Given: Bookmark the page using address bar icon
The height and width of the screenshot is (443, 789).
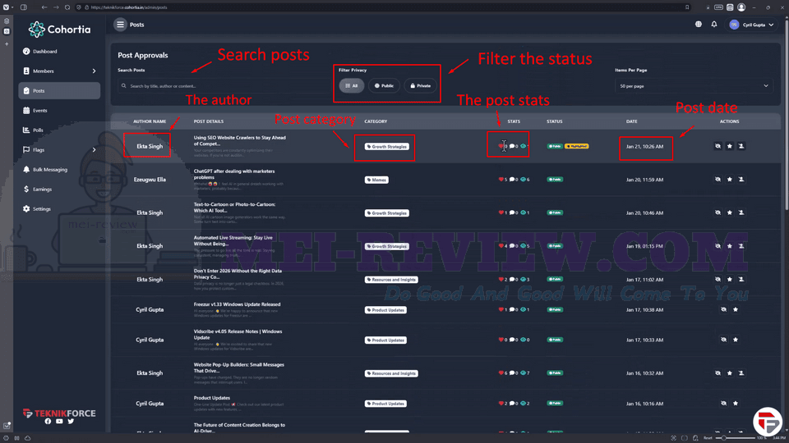Looking at the screenshot, I should pos(687,7).
